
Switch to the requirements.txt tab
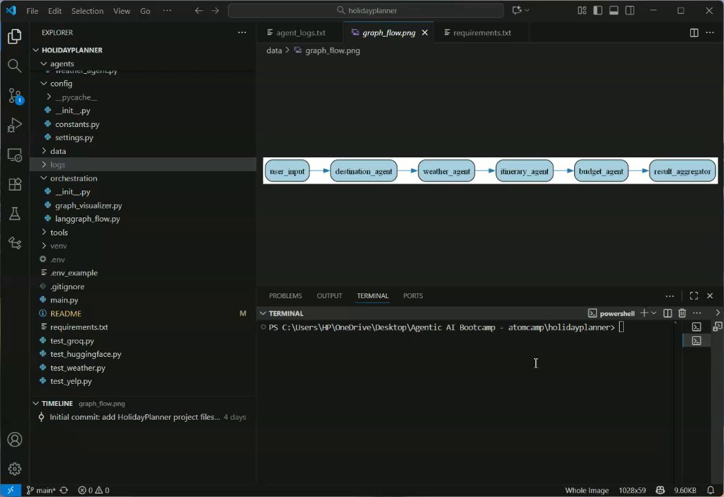tap(482, 32)
